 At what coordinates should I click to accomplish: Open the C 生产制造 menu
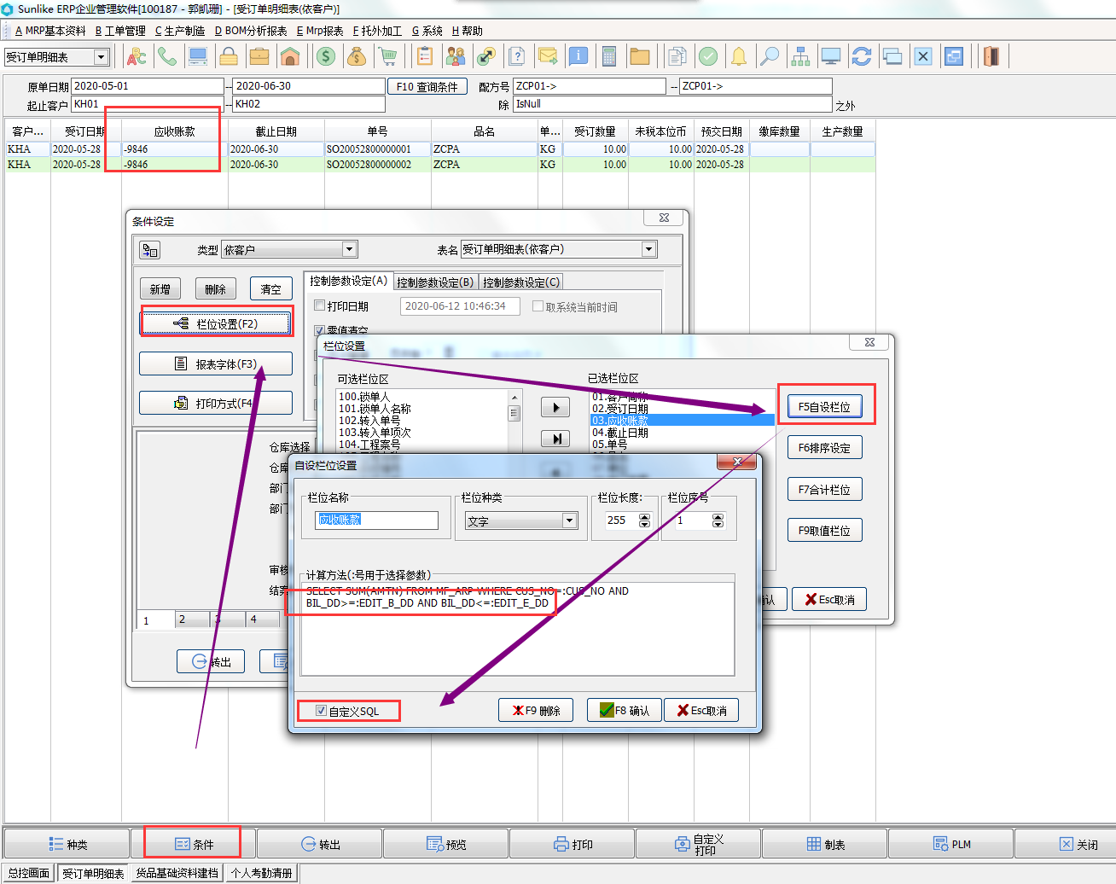(x=180, y=31)
